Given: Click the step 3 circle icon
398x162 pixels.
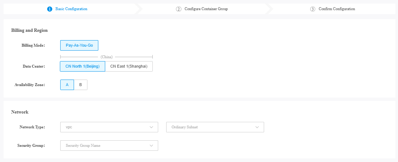Looking at the screenshot, I should click(x=313, y=9).
